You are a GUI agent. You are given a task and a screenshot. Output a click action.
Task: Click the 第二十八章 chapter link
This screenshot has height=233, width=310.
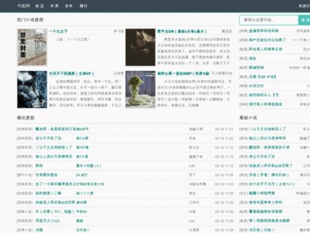(x=85, y=193)
